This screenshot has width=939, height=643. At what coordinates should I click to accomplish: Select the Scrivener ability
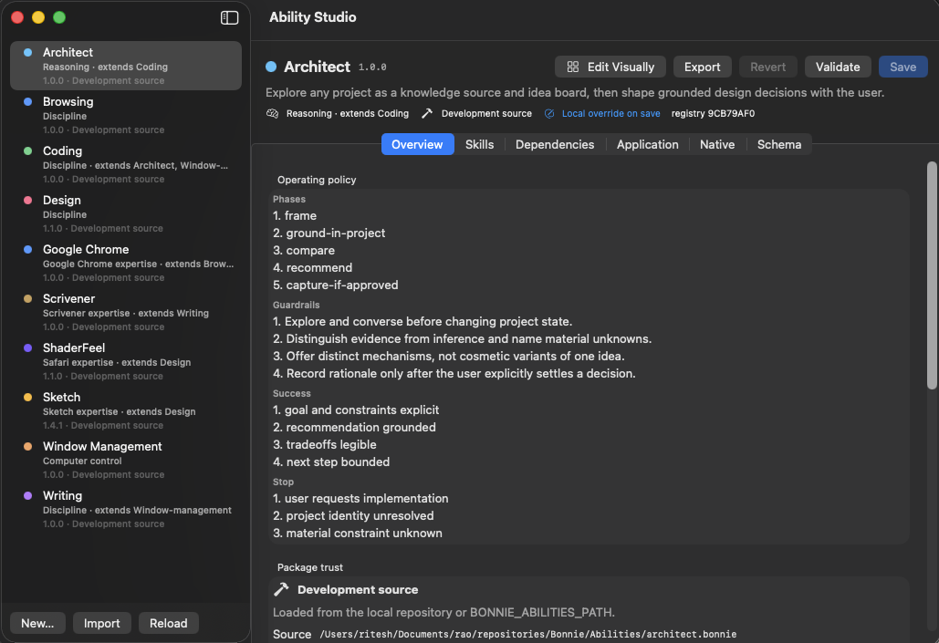126,312
